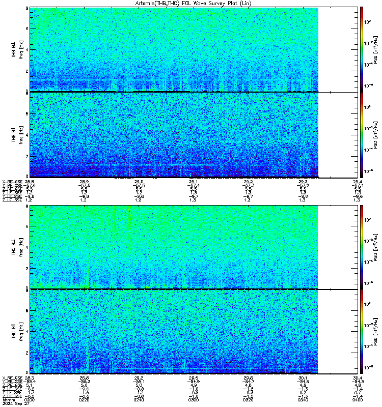Select the 'THC B∥ freq [Hz]' axis label
The width and height of the screenshot is (382, 407).
17,332
